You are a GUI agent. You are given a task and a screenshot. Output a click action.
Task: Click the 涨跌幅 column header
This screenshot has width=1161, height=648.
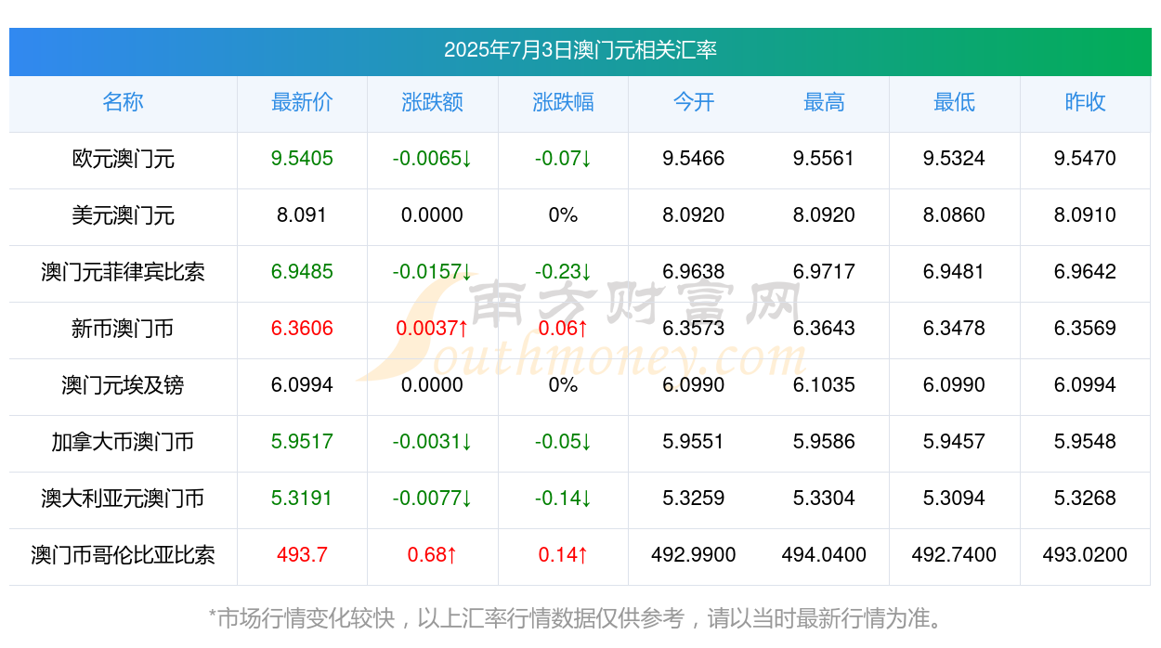coord(563,102)
